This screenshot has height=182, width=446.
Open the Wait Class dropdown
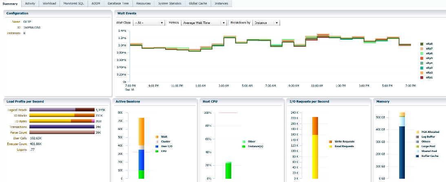coord(149,23)
